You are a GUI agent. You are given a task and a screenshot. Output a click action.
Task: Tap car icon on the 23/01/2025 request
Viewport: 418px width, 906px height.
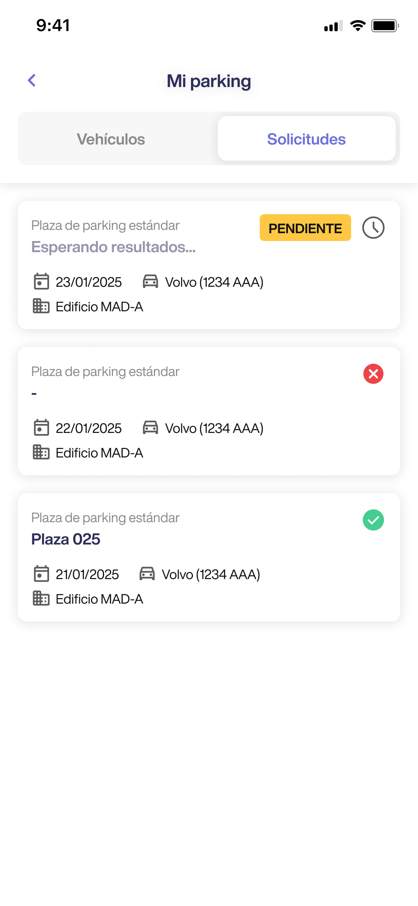[150, 282]
